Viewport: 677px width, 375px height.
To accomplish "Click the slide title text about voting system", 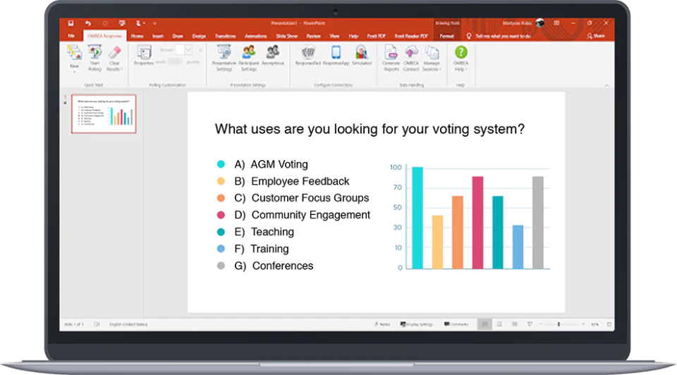I will point(370,128).
